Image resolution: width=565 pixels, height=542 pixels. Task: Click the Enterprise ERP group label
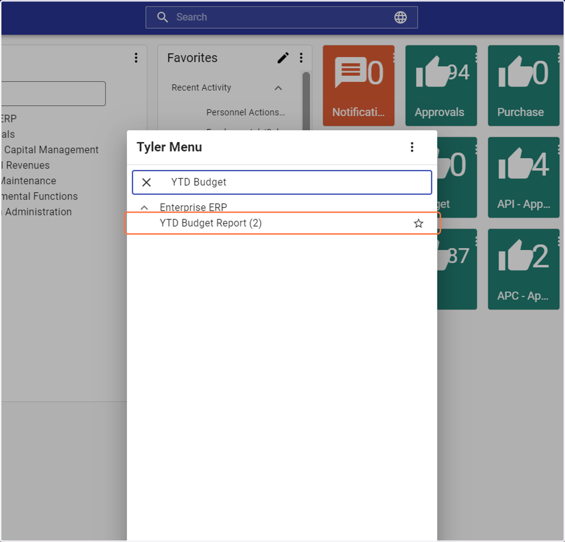[x=194, y=207]
